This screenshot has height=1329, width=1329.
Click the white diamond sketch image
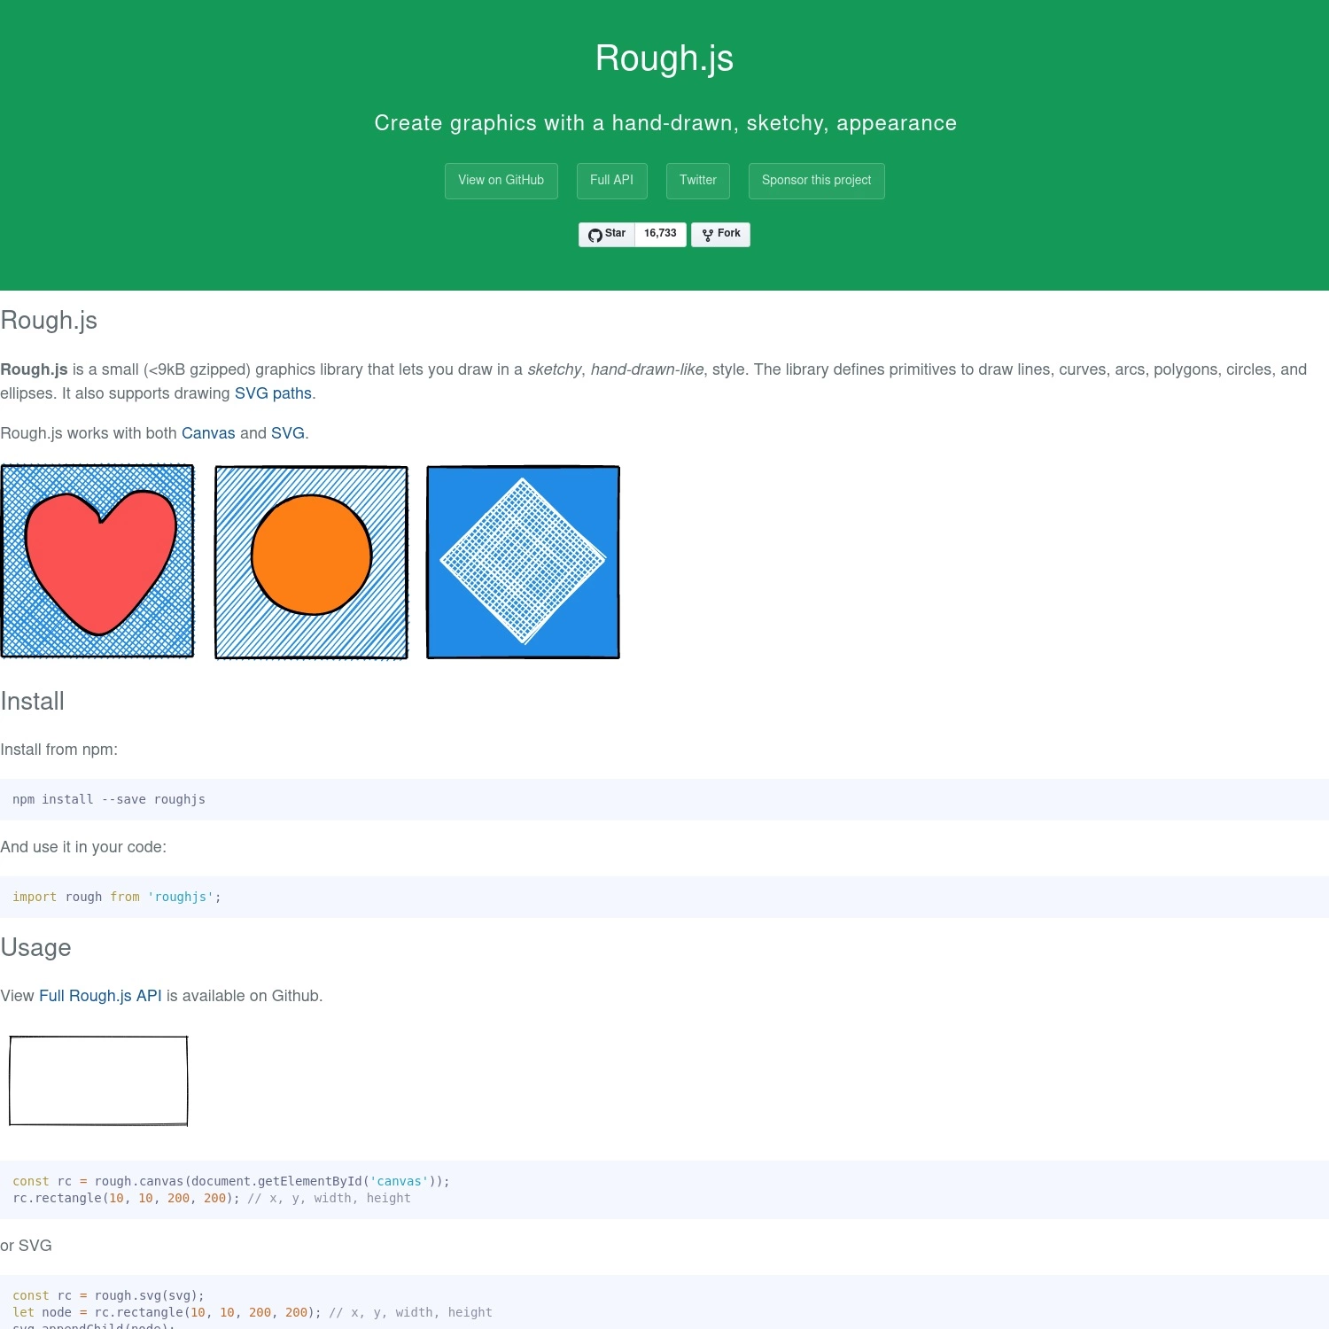[523, 562]
